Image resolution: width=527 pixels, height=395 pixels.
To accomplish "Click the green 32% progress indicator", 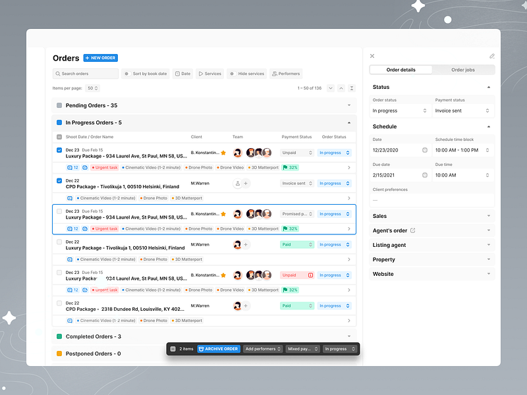I will click(x=291, y=167).
